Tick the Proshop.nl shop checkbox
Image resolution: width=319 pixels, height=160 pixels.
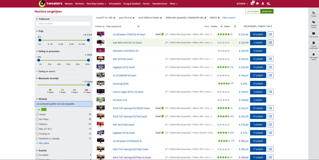point(37,134)
